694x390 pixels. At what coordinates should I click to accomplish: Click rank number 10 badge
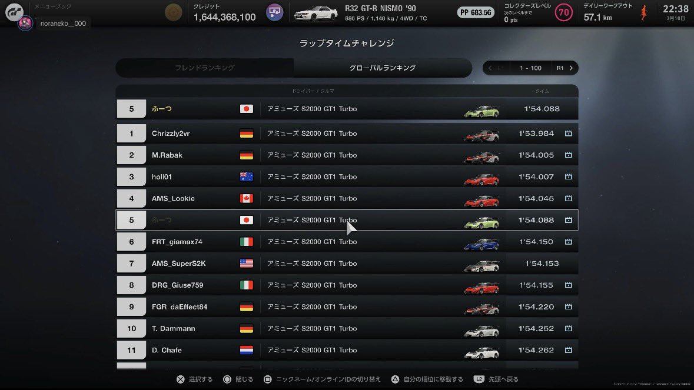131,328
